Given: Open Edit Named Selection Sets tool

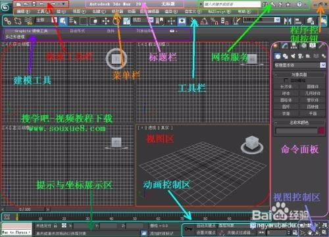Looking at the screenshot, I should coord(236,21).
